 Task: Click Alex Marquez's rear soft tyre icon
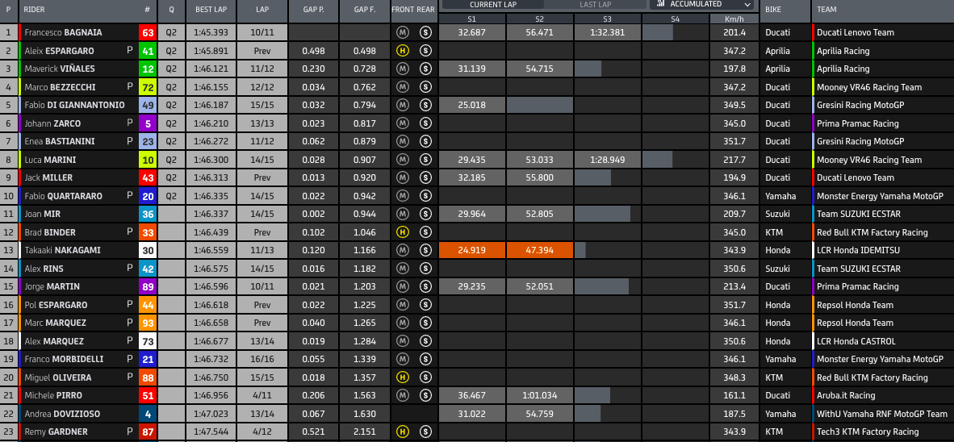pyautogui.click(x=425, y=341)
